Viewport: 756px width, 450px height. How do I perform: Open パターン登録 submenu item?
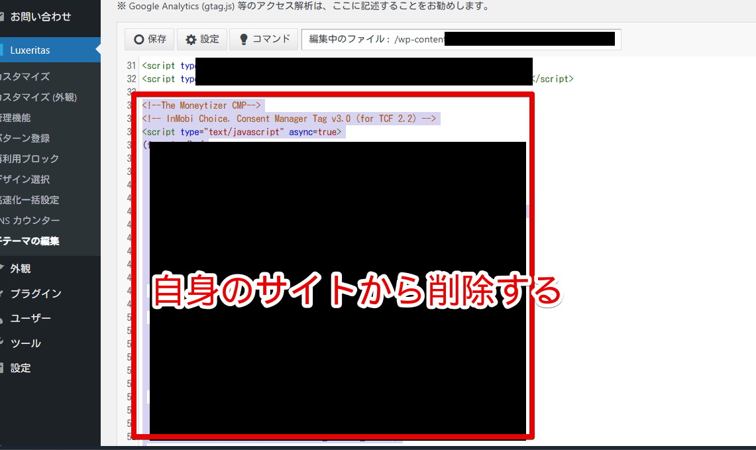[x=25, y=139]
